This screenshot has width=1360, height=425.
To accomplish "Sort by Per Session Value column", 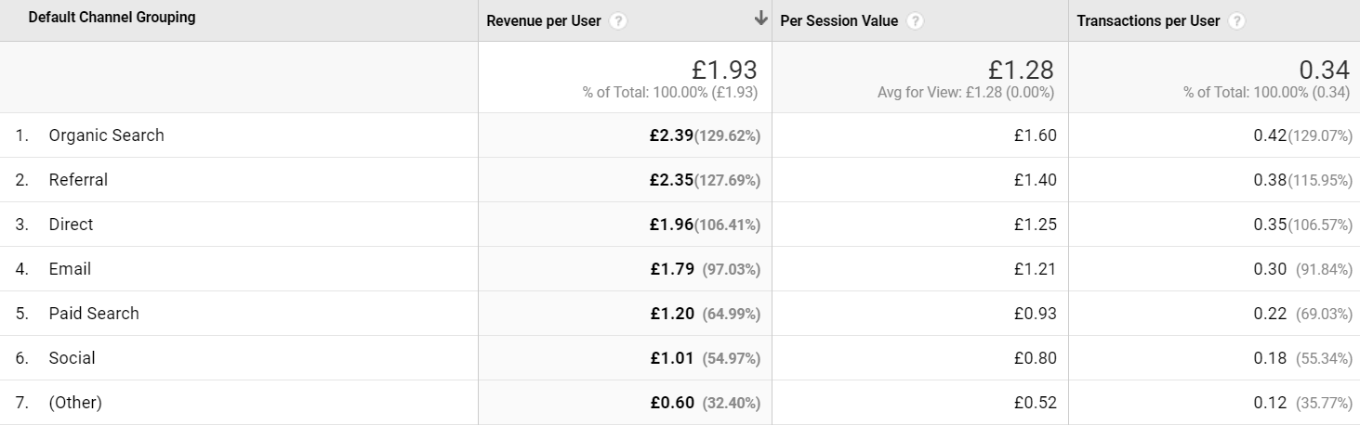I will pyautogui.click(x=839, y=21).
